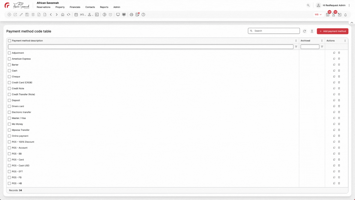Tick the Master / Visa checkbox
This screenshot has height=200, width=355.
click(9, 118)
